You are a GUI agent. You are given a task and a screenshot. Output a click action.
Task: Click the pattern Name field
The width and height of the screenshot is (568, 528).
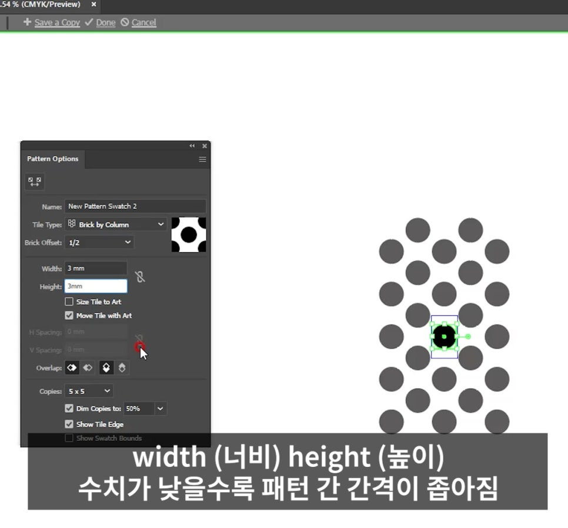click(x=135, y=206)
